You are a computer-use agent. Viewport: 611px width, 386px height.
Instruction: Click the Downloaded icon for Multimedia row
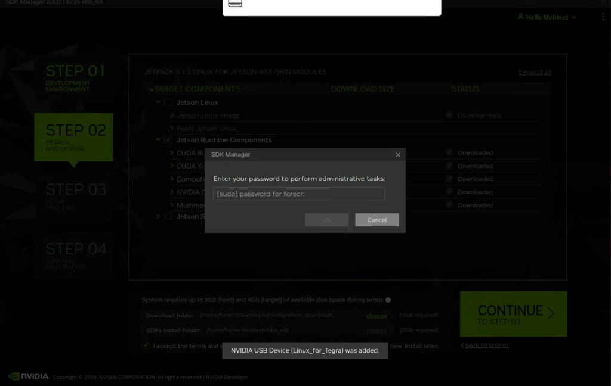(449, 204)
